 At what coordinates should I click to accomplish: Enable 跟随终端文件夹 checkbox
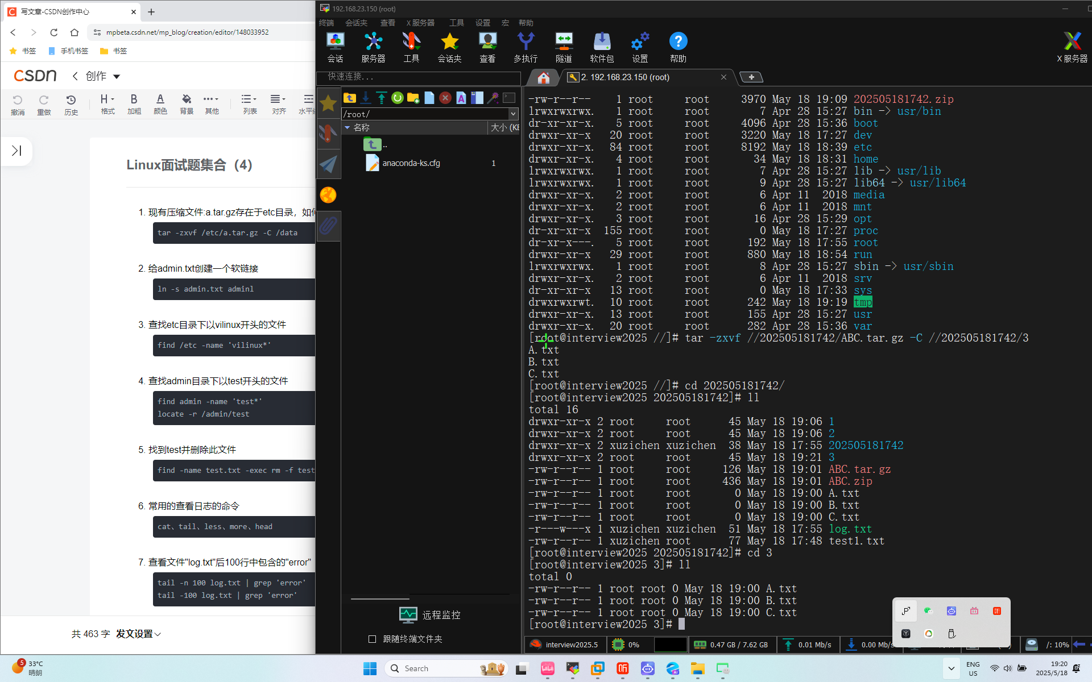[372, 639]
